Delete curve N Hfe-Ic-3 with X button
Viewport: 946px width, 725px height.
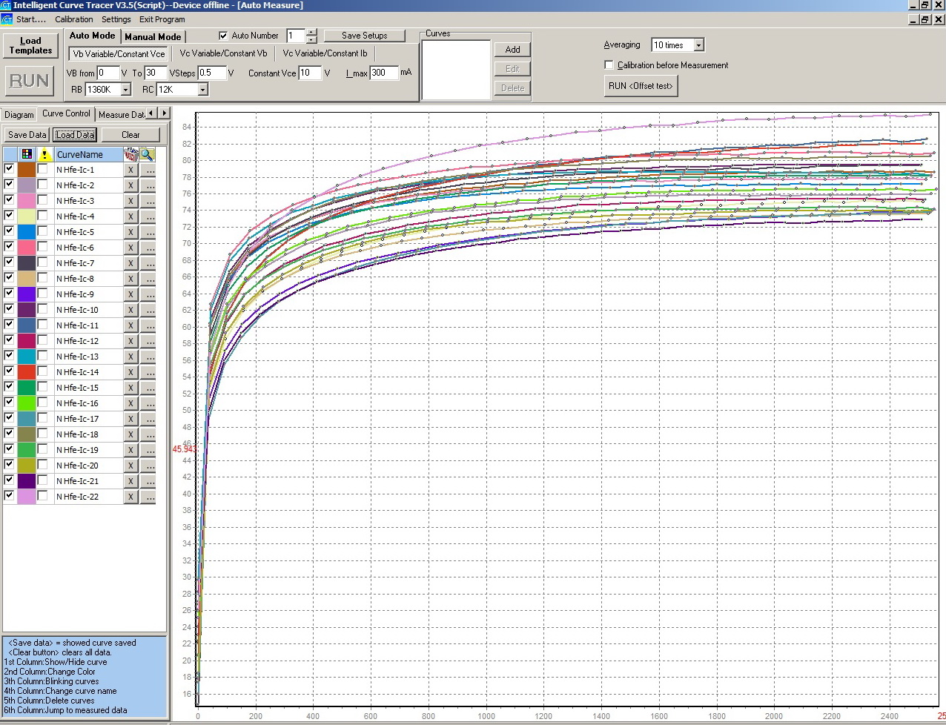(x=130, y=201)
